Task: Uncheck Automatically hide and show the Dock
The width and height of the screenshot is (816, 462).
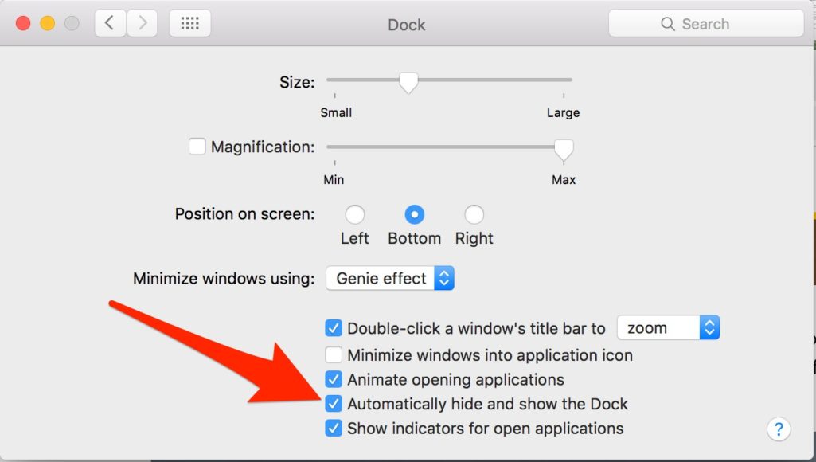Action: click(x=334, y=404)
